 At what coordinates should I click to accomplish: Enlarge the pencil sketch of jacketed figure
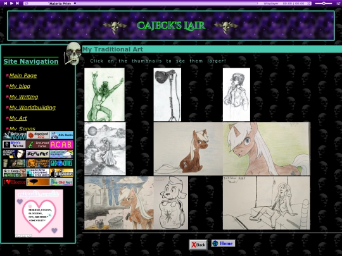coord(236,94)
